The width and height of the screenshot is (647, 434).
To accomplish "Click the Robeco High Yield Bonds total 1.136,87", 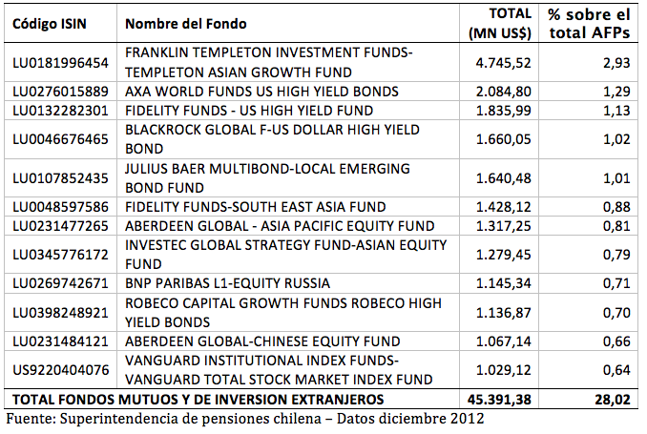I will [501, 312].
